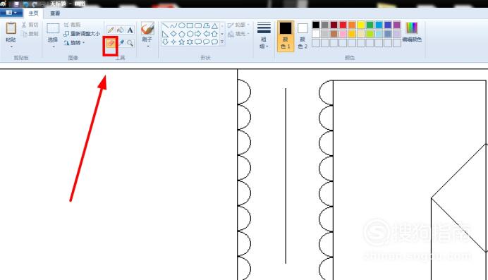Expand the Paste (粘贴) dropdown arrow
Viewport: 488px width, 280px height.
click(x=11, y=47)
